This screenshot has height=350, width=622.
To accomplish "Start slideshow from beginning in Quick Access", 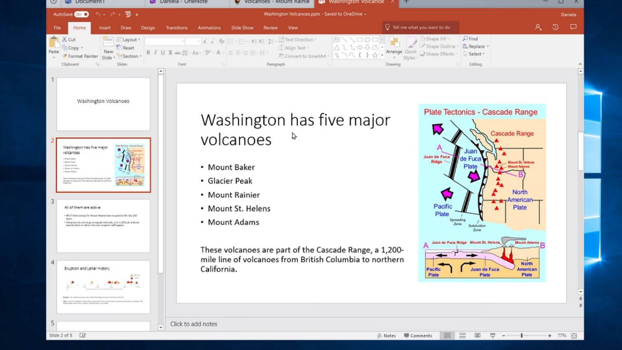I will [128, 14].
